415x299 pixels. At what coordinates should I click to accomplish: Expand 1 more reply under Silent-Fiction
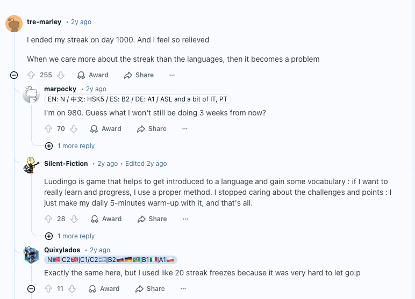(x=70, y=236)
